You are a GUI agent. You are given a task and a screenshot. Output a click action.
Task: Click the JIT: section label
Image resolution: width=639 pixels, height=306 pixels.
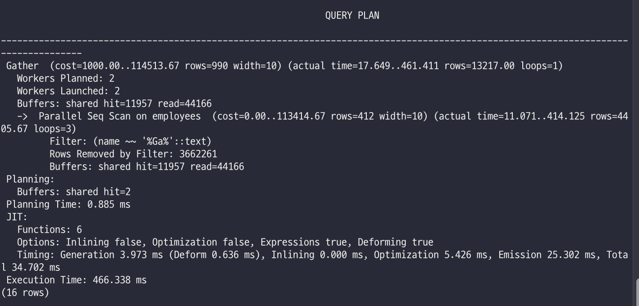17,217
